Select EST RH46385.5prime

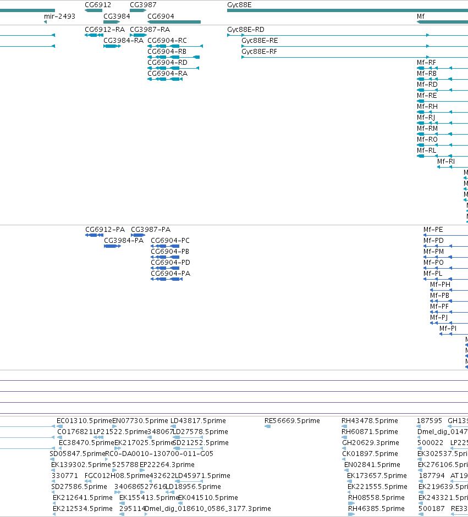click(x=376, y=509)
